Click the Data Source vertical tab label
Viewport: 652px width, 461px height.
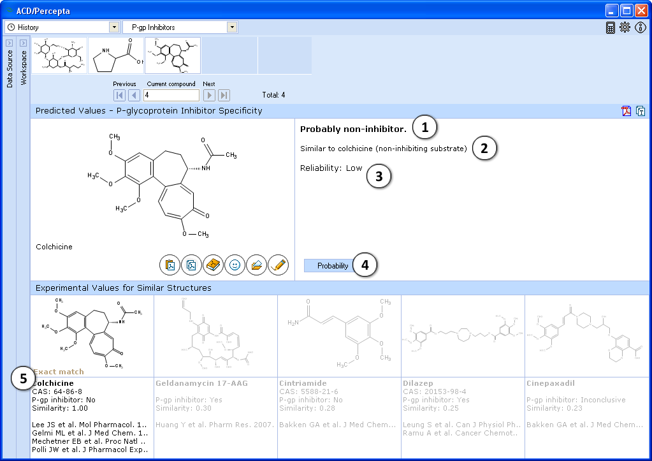pyautogui.click(x=10, y=69)
